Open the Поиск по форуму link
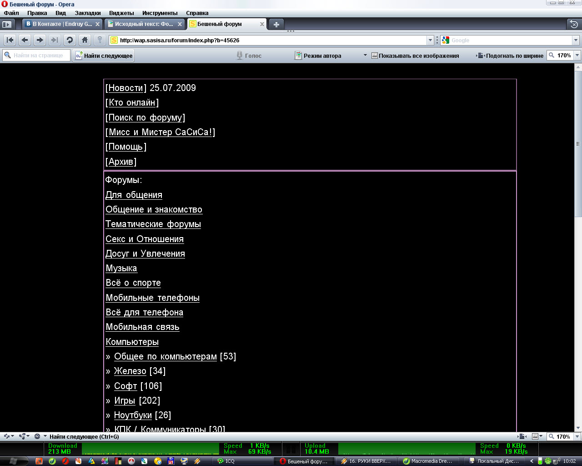The image size is (582, 466). click(x=145, y=117)
